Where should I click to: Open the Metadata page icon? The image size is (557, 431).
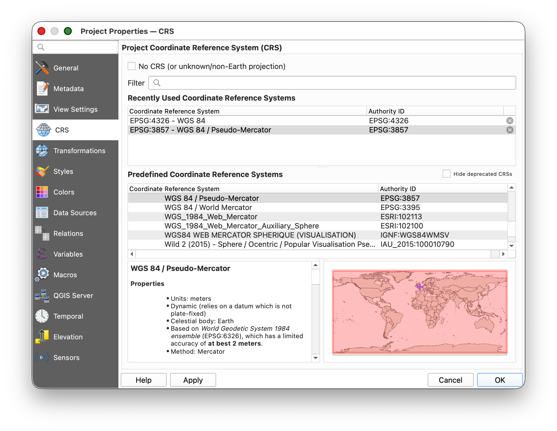[x=42, y=89]
